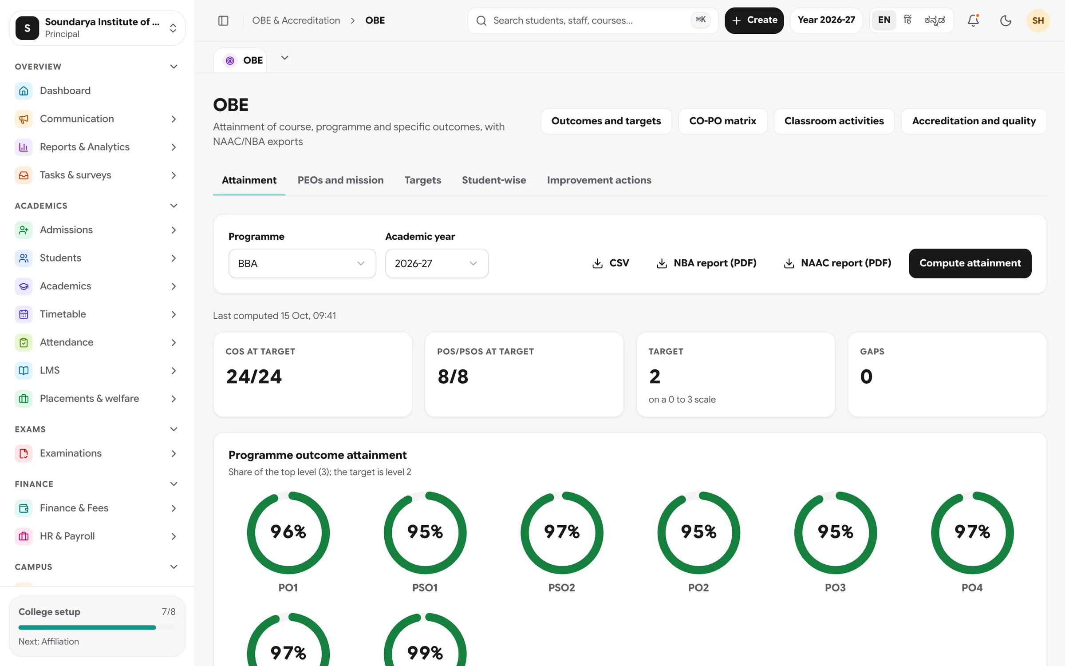Toggle the sidebar panel icon
The height and width of the screenshot is (666, 1065).
tap(223, 20)
